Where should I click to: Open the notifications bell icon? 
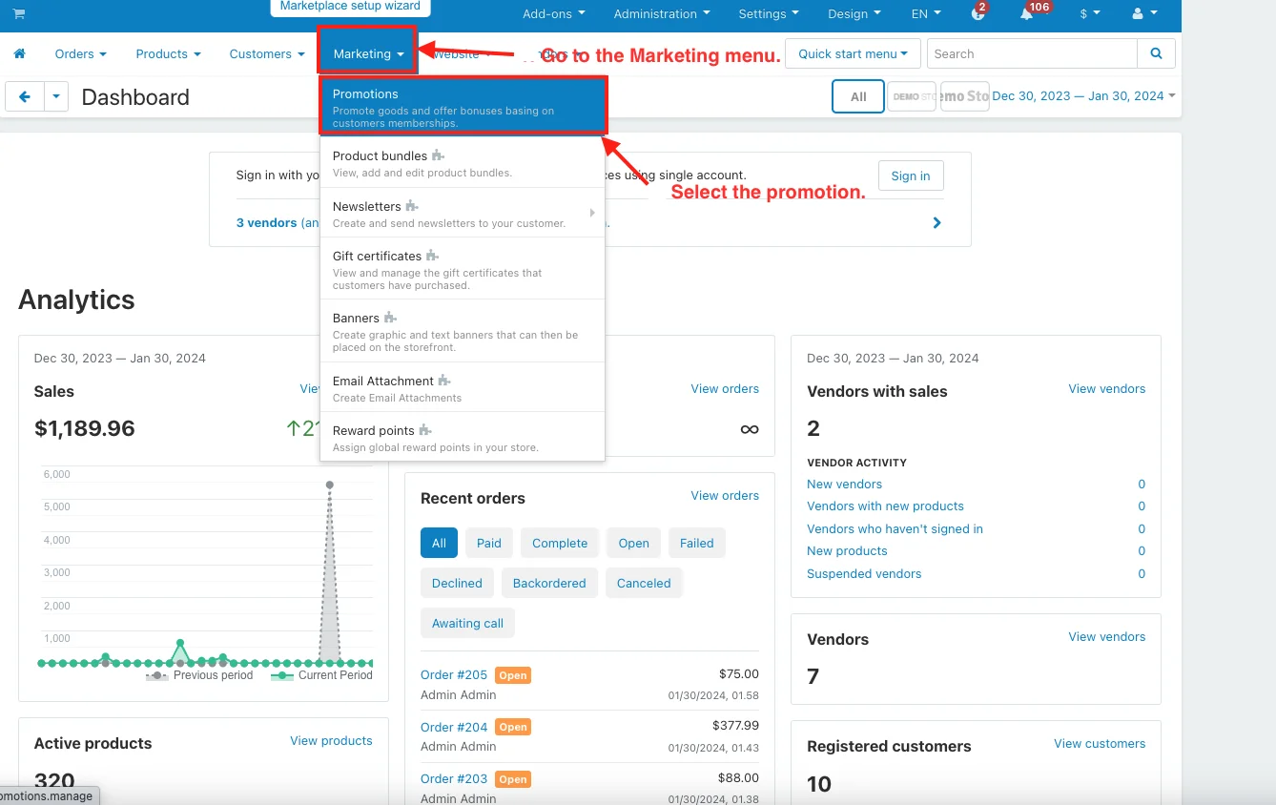[1027, 14]
